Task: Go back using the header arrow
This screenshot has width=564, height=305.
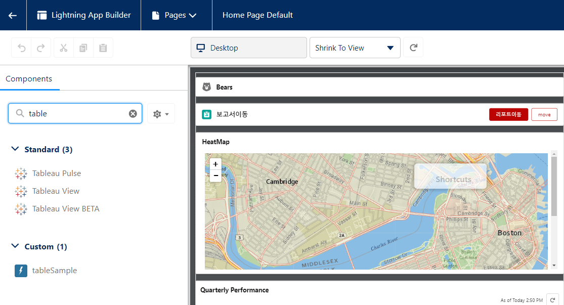Action: (13, 15)
